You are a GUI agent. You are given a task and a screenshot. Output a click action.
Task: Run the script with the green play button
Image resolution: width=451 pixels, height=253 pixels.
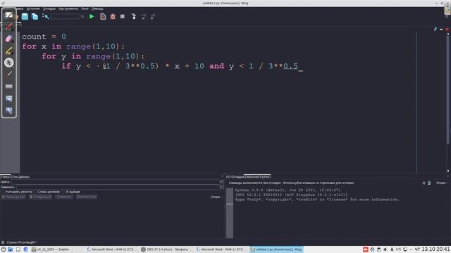point(92,17)
